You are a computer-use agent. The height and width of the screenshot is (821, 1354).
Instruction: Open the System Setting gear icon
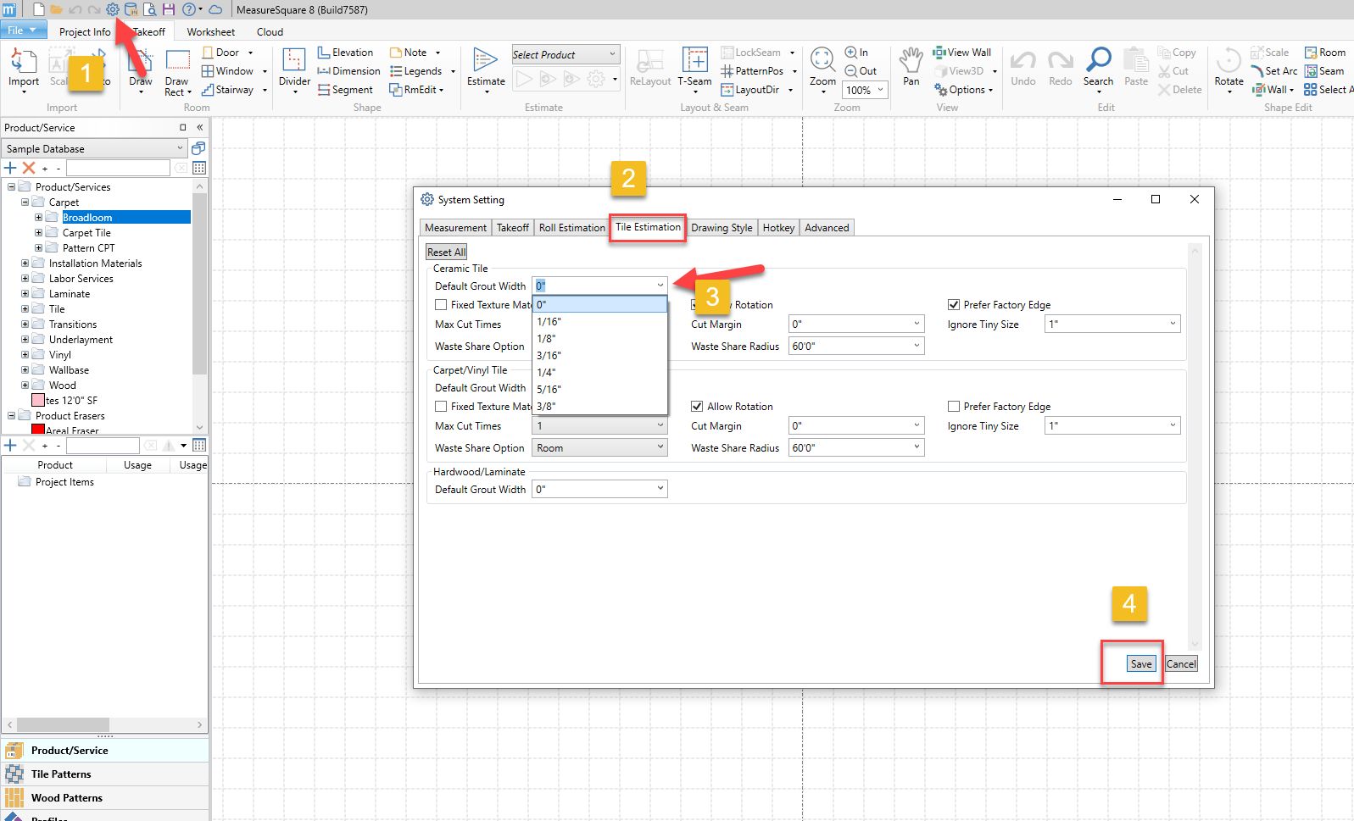pyautogui.click(x=113, y=9)
